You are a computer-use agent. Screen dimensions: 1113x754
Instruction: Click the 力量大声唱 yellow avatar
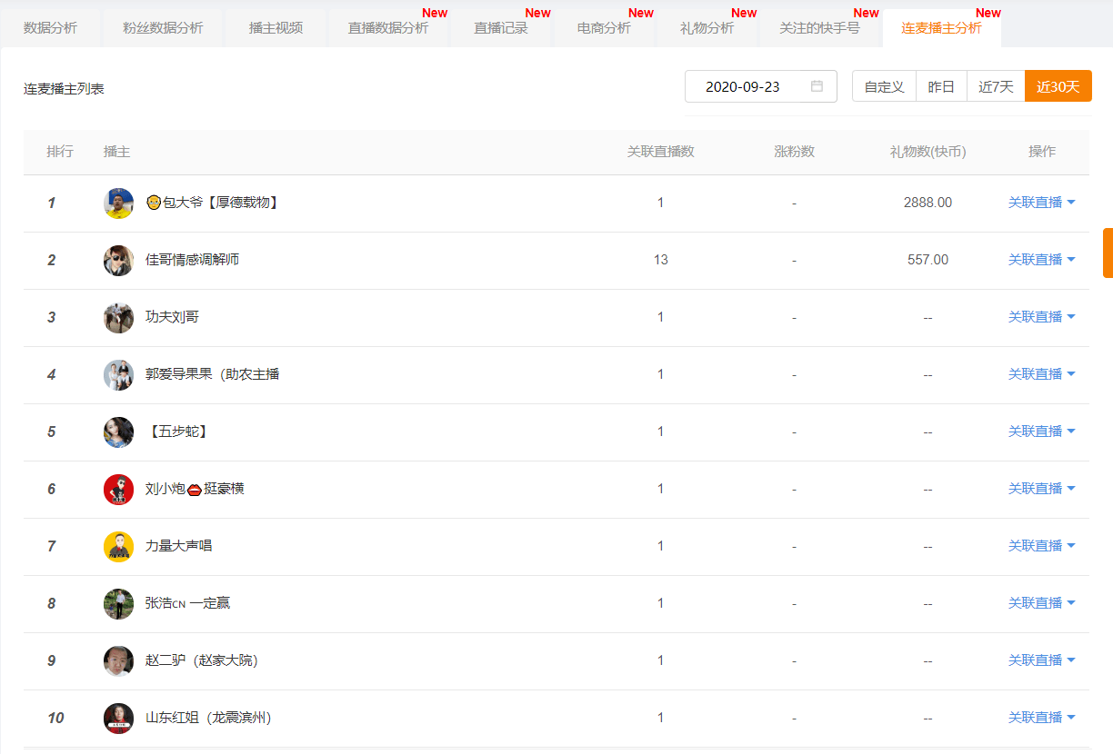118,546
